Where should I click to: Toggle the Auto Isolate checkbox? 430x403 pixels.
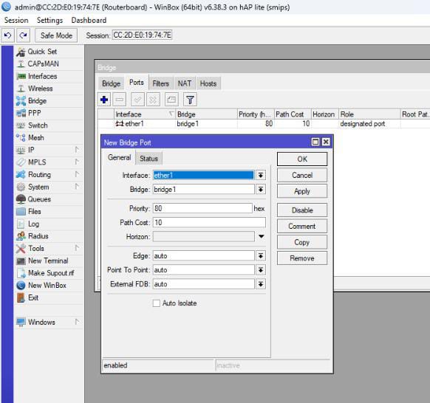coord(157,303)
